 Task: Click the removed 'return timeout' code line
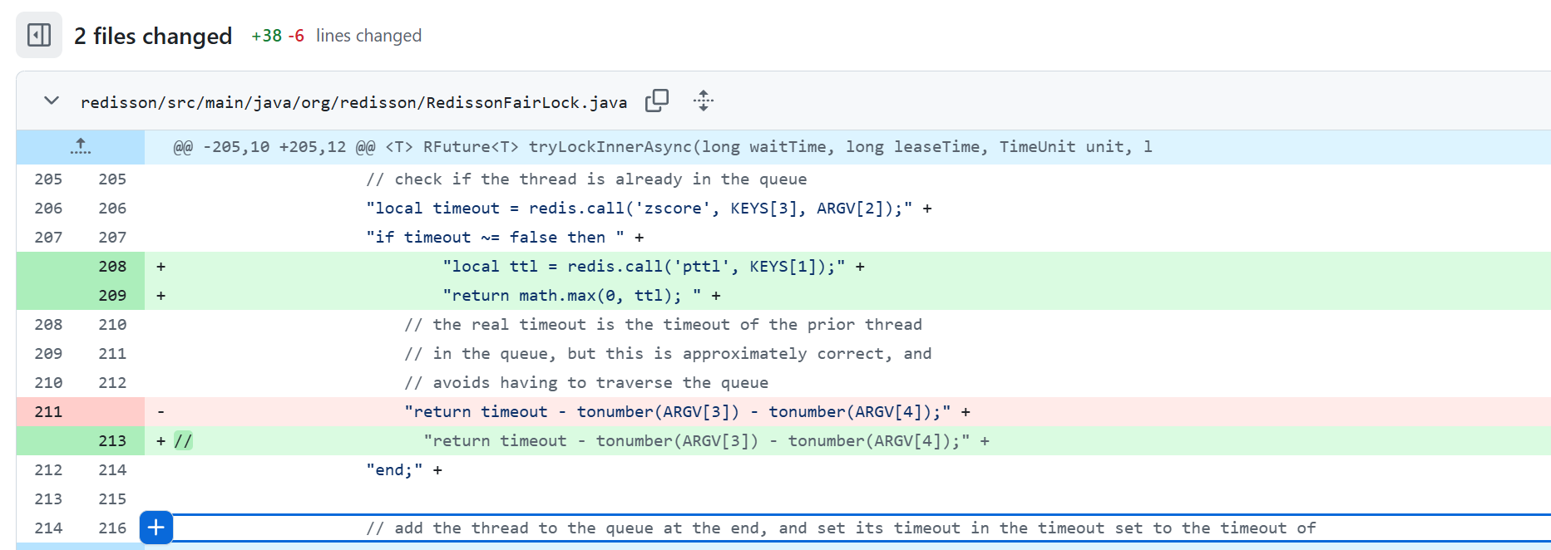(686, 411)
